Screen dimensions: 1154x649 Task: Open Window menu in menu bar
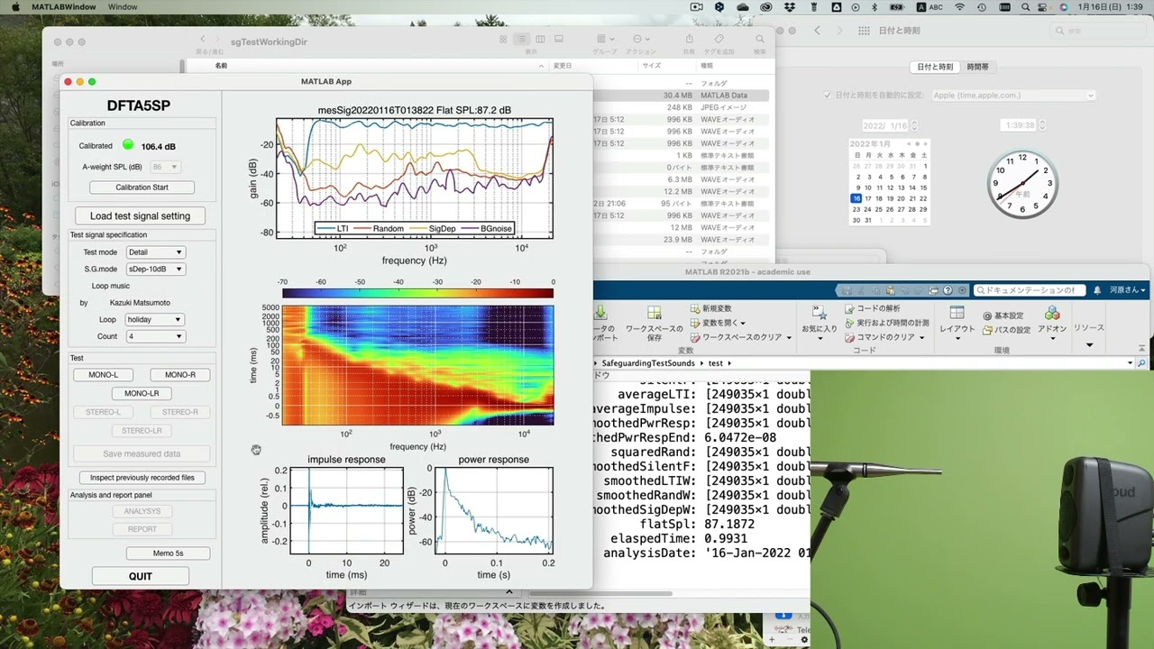123,7
